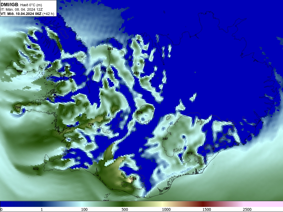Select the 524 height value on the map
The height and width of the screenshot is (212, 283).
110,72
